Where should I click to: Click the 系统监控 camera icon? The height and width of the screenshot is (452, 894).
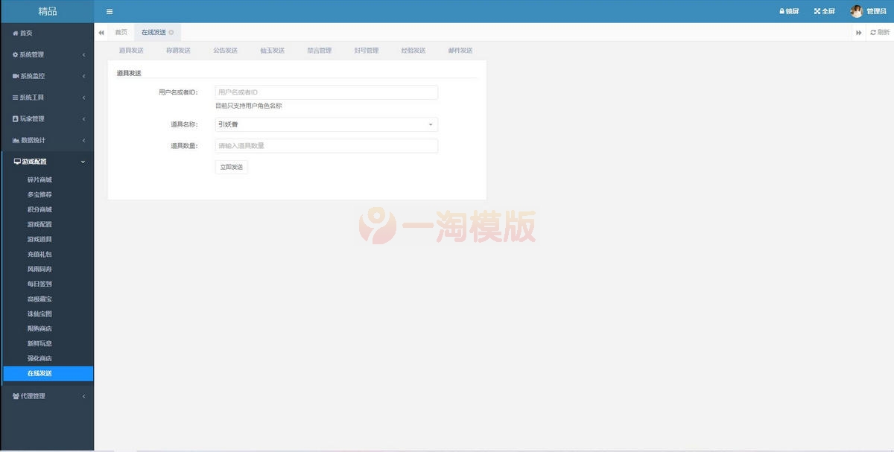(17, 75)
